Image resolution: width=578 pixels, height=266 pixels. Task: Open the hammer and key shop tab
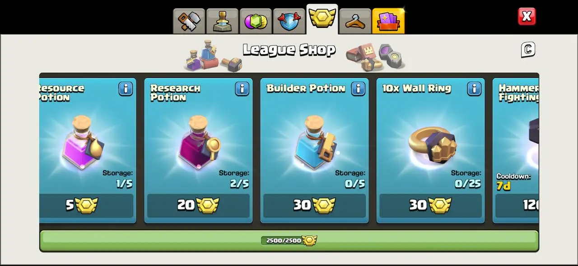[x=189, y=21]
